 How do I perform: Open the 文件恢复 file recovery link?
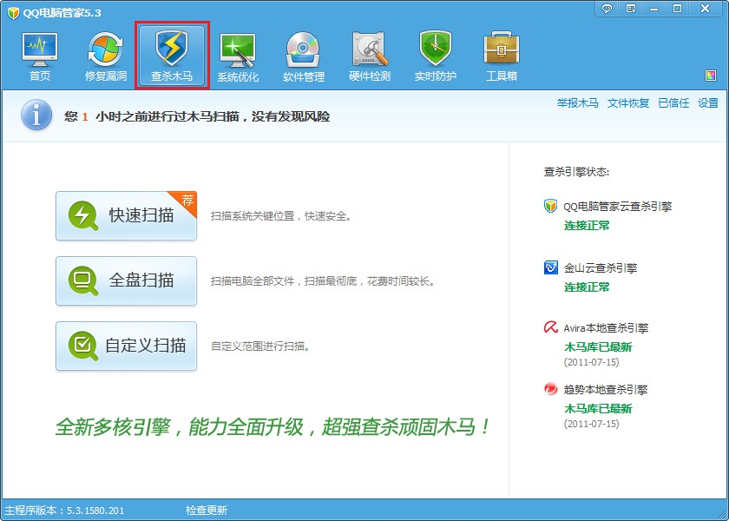(627, 103)
